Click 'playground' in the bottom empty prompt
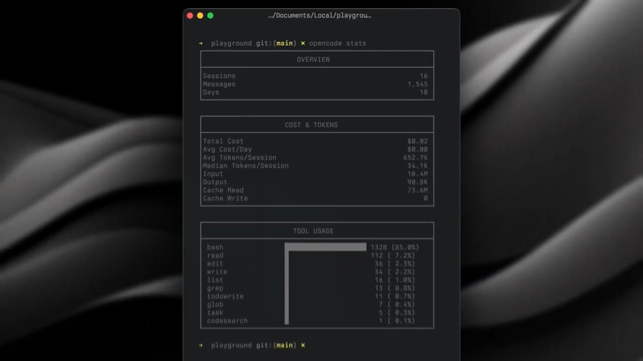Screen dimensions: 643x361 click(x=231, y=345)
